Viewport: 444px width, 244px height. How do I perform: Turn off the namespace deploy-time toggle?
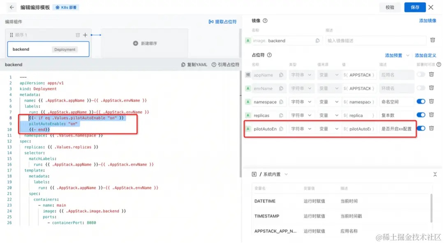pyautogui.click(x=420, y=102)
